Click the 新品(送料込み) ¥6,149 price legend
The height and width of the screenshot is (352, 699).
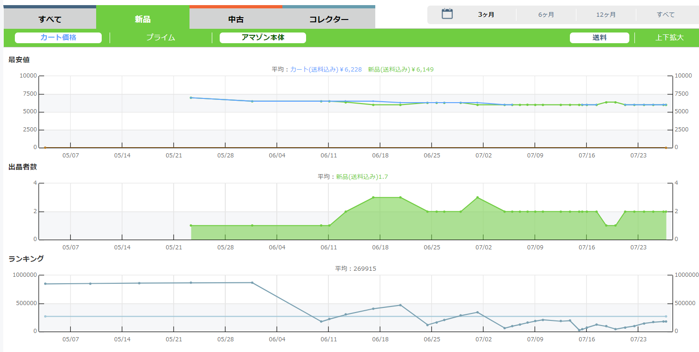pyautogui.click(x=400, y=69)
